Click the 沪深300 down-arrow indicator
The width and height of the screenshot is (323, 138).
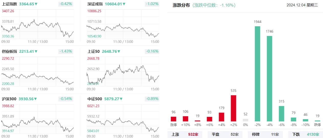coord(36,99)
